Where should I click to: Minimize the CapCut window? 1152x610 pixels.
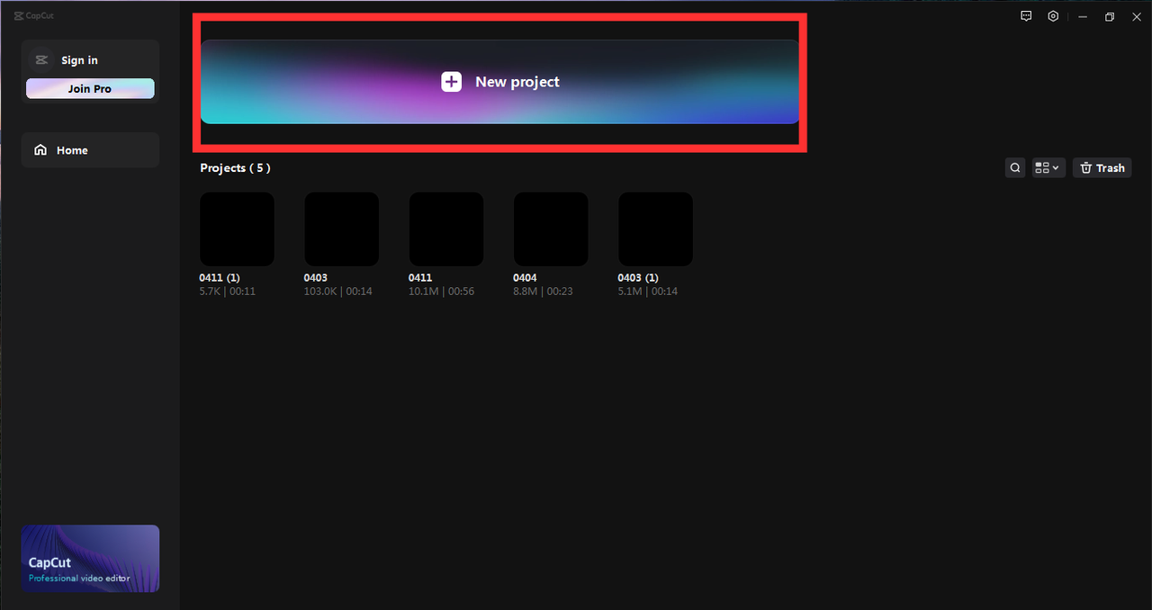(1083, 16)
